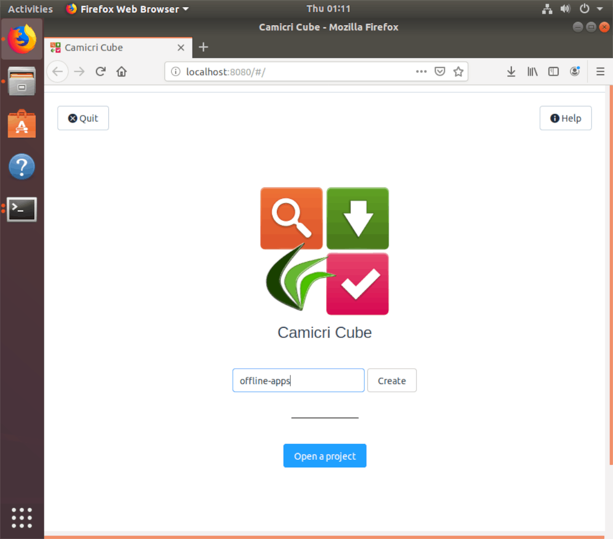Bookmark the page via the star icon
The width and height of the screenshot is (613, 539).
click(x=458, y=72)
